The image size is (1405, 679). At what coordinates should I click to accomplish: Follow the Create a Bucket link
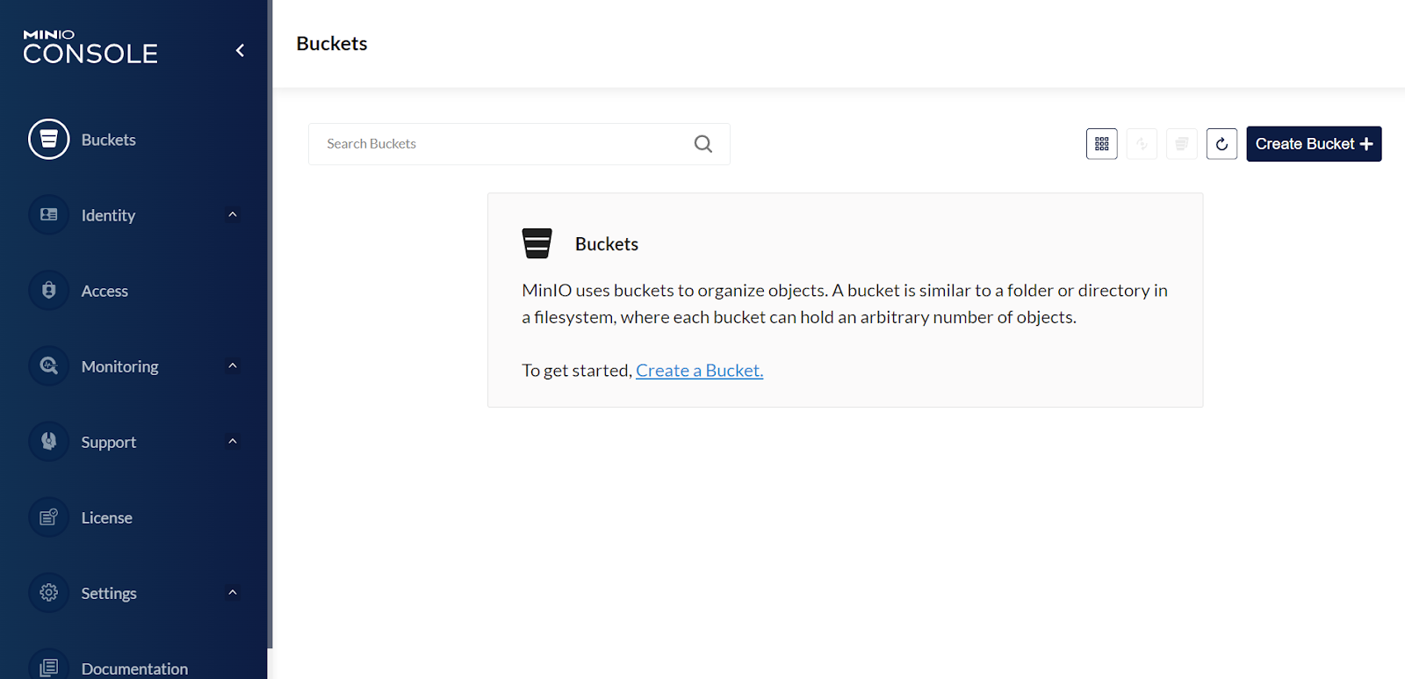point(699,371)
